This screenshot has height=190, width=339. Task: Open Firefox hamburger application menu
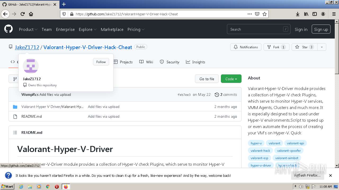coord(334,14)
